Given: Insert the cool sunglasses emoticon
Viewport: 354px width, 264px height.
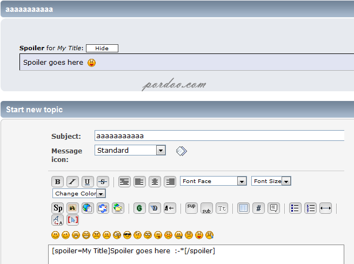Looking at the screenshot, I should (128, 235).
